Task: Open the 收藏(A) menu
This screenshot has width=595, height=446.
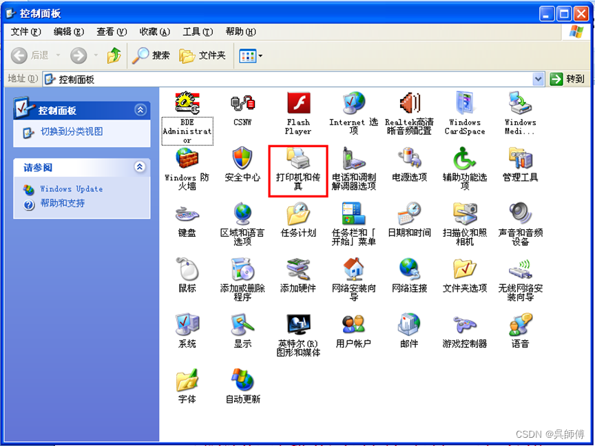Action: [x=154, y=32]
